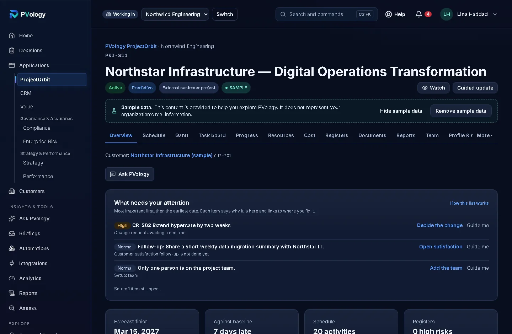Click the Briefings inbox icon

coord(12,233)
